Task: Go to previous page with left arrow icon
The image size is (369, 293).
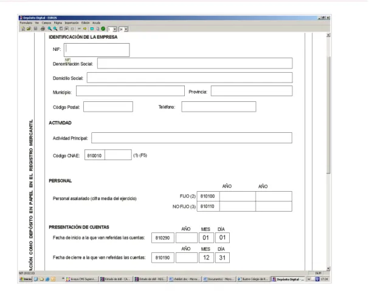Action: tap(79, 29)
